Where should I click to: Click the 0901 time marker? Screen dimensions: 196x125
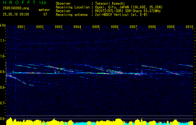coord(21,27)
